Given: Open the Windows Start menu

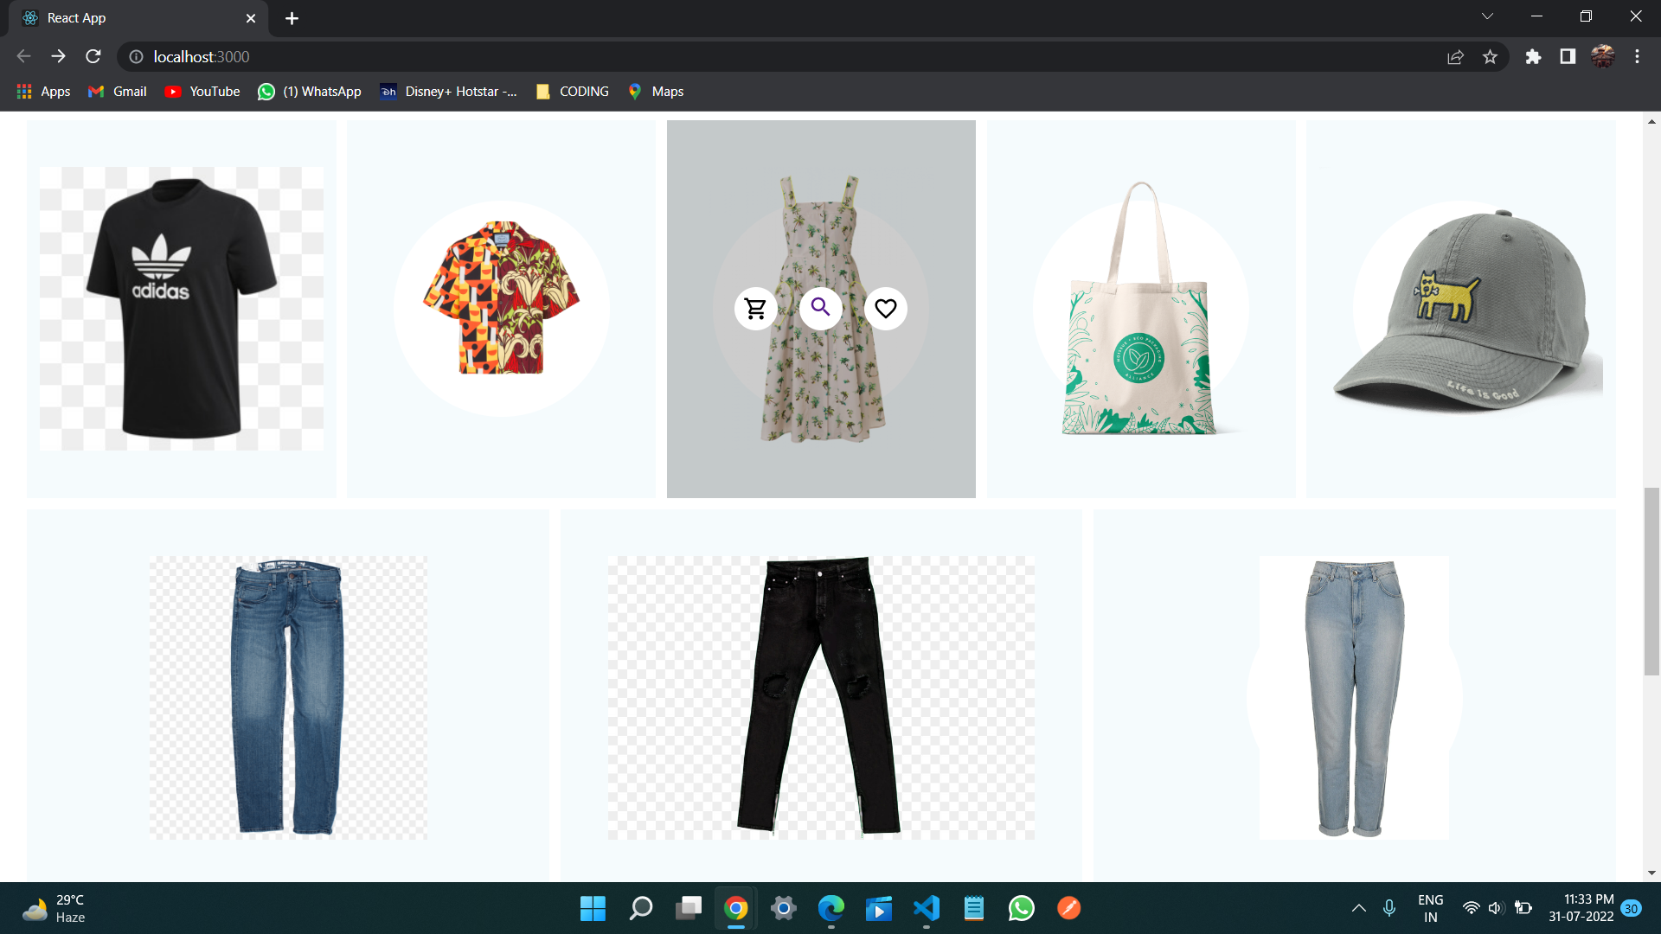Looking at the screenshot, I should (592, 908).
